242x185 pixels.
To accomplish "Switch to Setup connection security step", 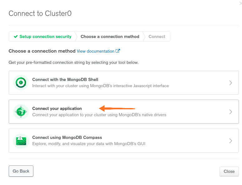I will pyautogui.click(x=42, y=36).
